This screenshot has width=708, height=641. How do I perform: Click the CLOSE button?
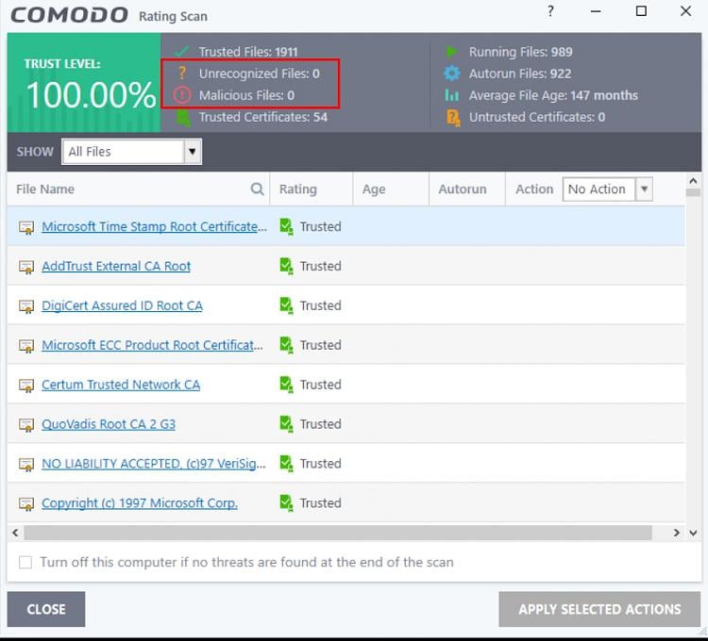(x=46, y=609)
